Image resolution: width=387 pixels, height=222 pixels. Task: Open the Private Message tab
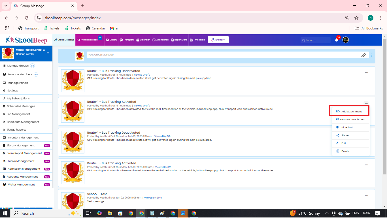[x=89, y=40]
